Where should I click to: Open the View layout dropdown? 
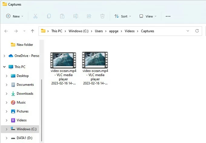(148, 16)
